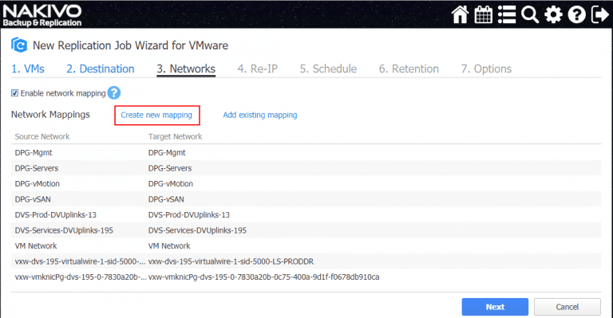Open the calendar view icon

(483, 15)
